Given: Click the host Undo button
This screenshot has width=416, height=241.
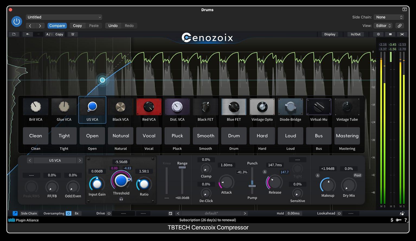Looking at the screenshot, I should [x=113, y=26].
